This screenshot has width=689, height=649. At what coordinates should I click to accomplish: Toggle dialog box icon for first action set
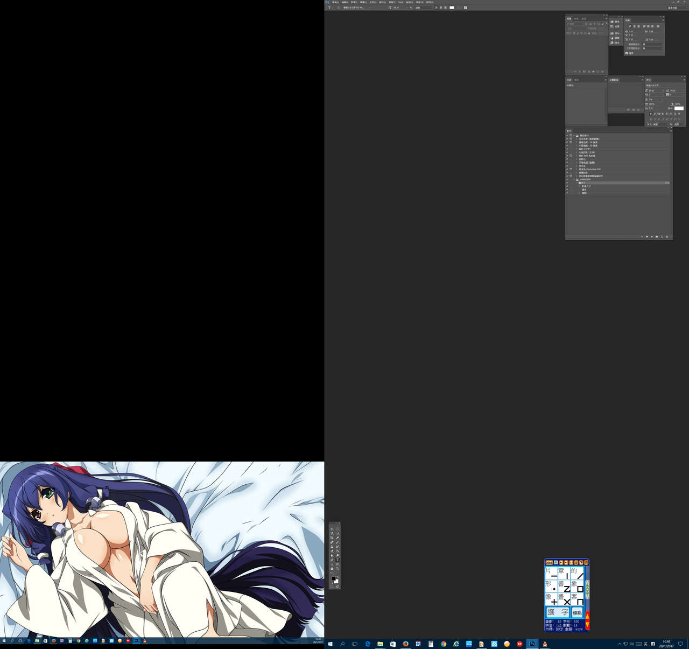(x=571, y=136)
